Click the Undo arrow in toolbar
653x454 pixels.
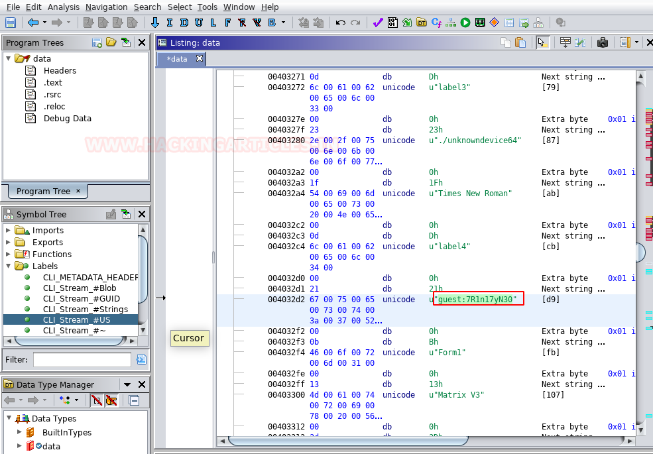[x=340, y=23]
